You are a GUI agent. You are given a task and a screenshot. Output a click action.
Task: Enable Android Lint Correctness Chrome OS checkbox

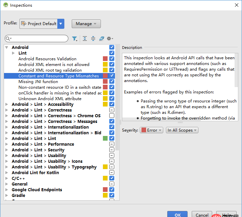112,116
